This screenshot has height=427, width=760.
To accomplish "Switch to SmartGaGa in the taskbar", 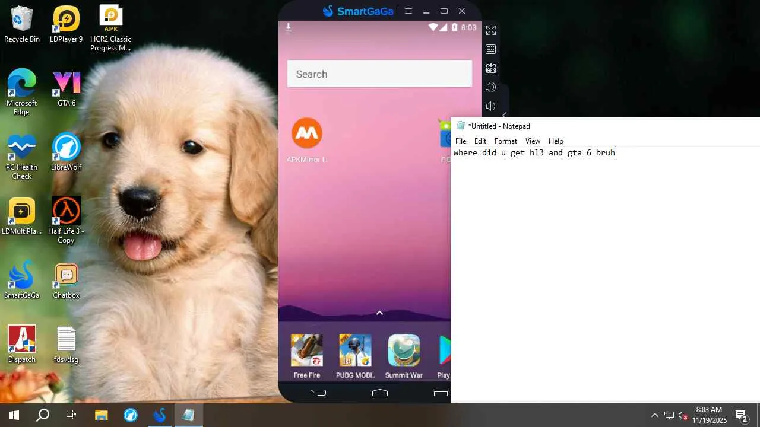I will click(x=160, y=415).
